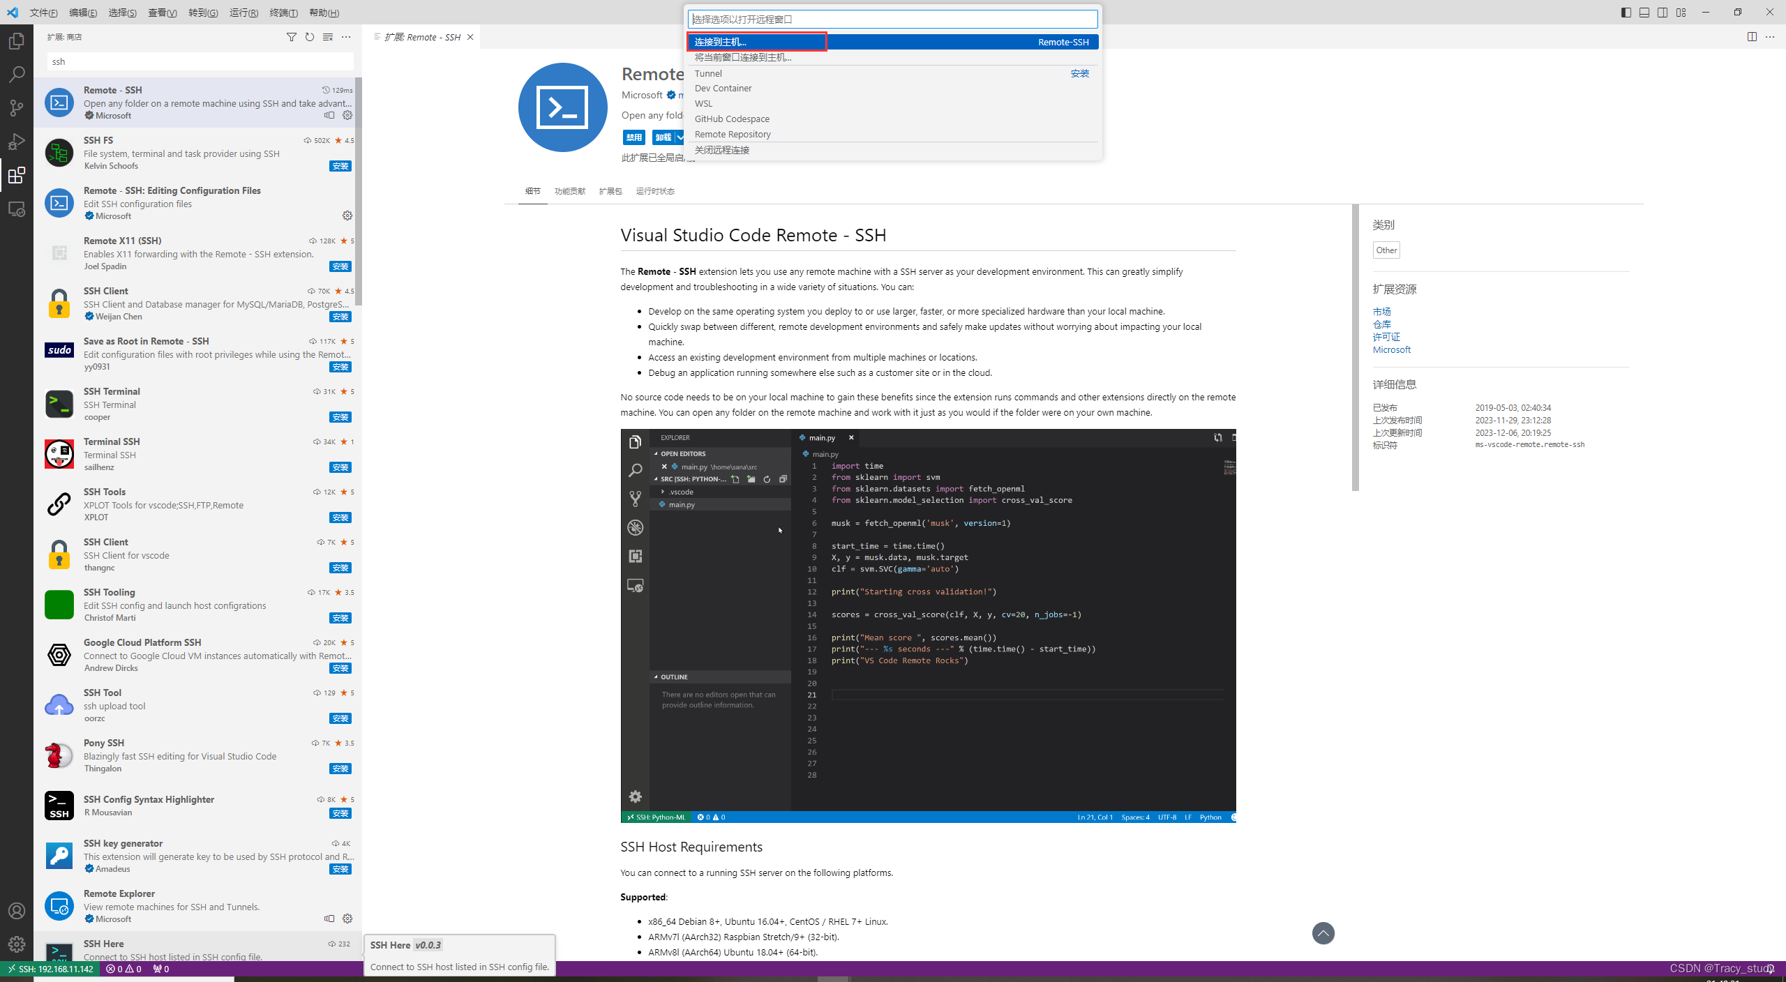1786x982 pixels.
Task: Click forwarded ports indicator in status bar
Action: [x=161, y=969]
